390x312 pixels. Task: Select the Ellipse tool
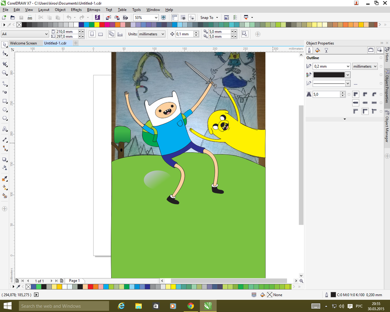4,110
